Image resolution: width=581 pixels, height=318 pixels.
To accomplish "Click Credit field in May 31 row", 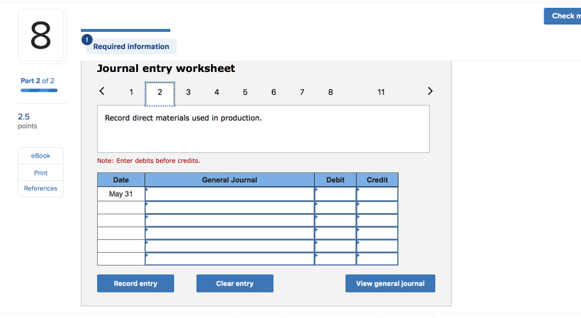I will coord(377,194).
